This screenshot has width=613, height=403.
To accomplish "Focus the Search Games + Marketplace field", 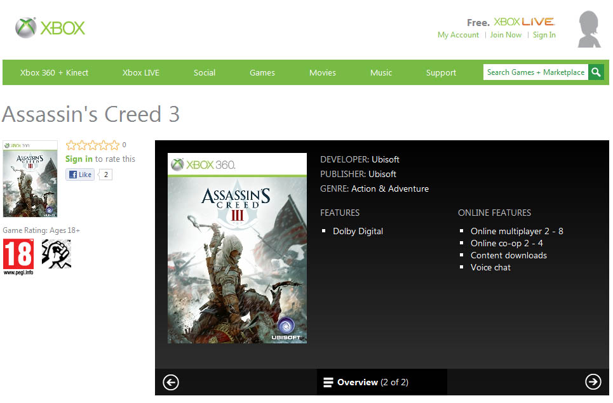I will point(536,72).
